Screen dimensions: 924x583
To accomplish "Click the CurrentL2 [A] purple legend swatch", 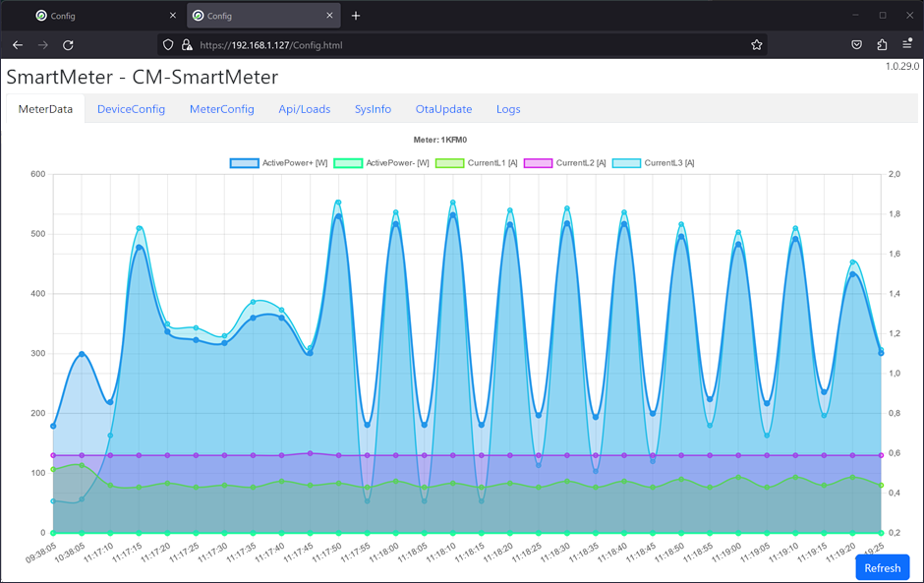I will tap(539, 163).
